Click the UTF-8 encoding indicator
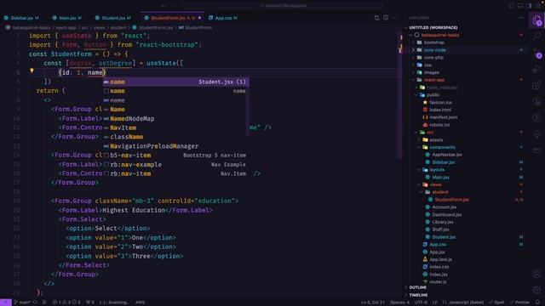Viewport: 545px width, 306px height. tap(421, 303)
